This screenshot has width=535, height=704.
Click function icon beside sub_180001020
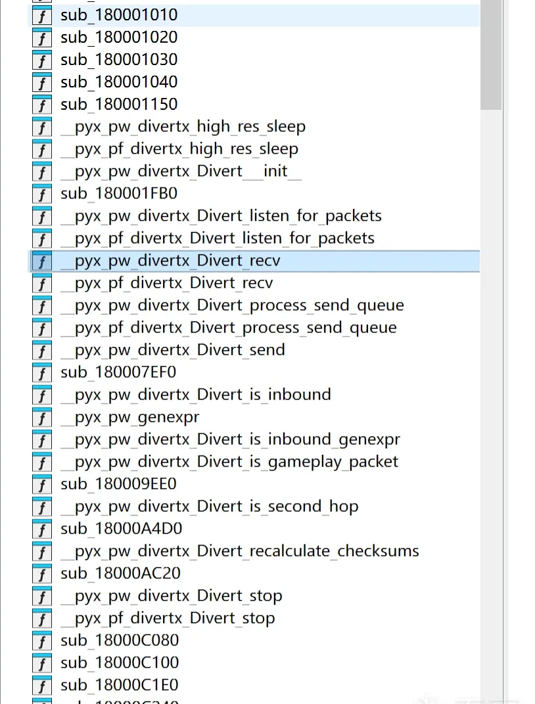click(x=42, y=38)
